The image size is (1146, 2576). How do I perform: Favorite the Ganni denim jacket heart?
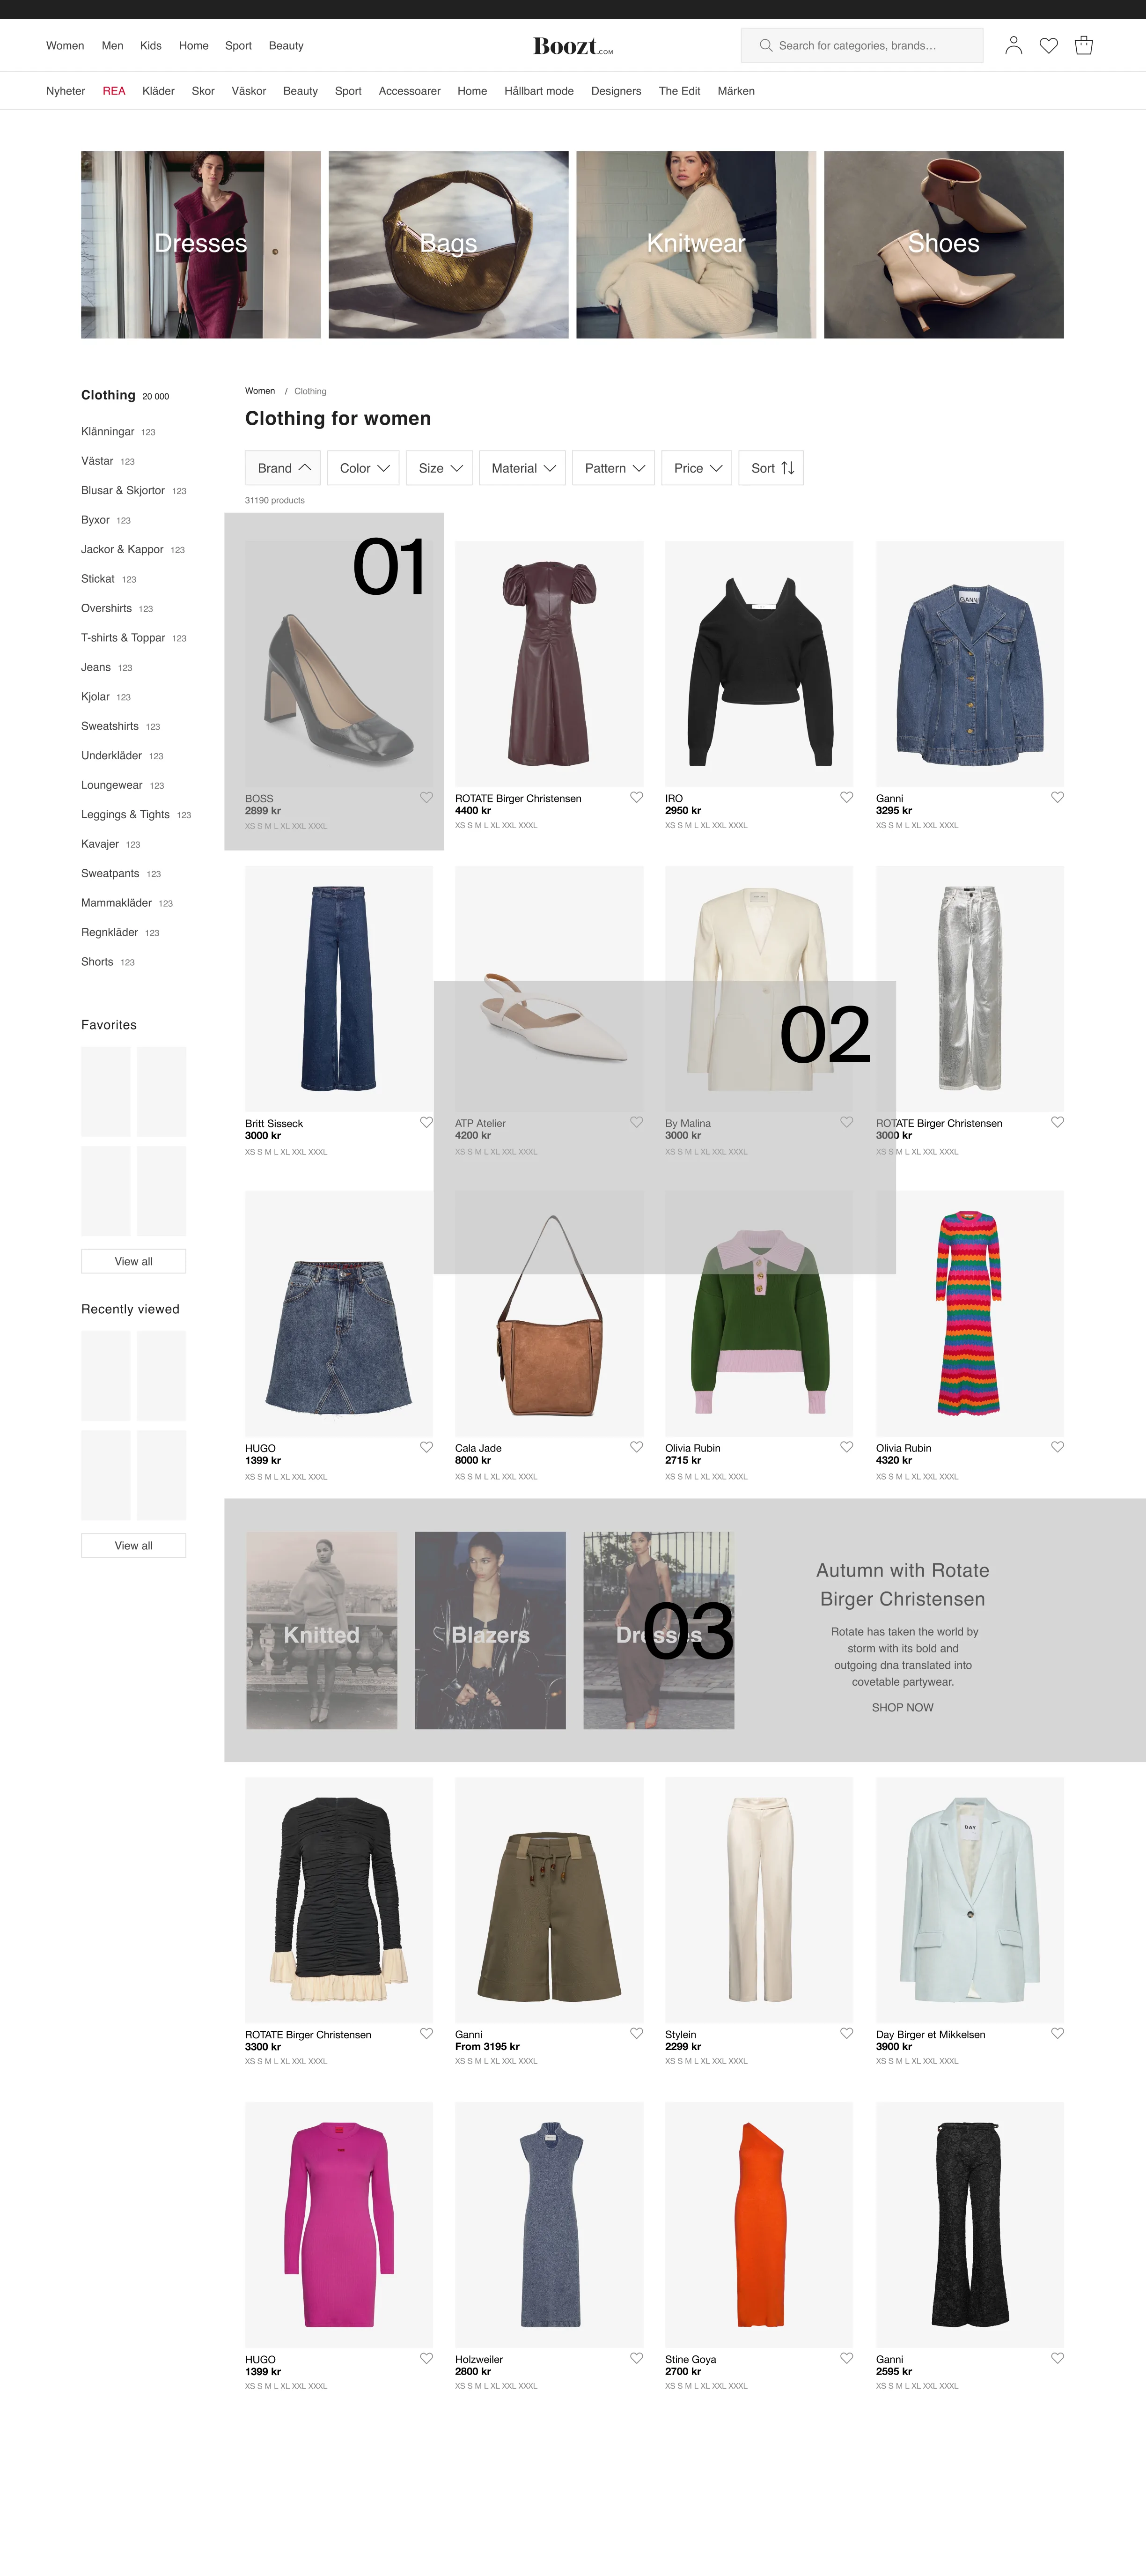pyautogui.click(x=1057, y=797)
